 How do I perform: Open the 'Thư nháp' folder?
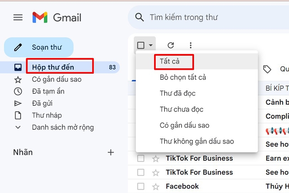(x=47, y=115)
